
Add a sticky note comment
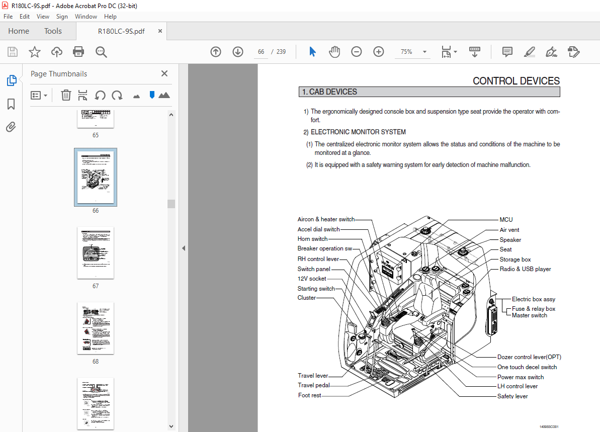[x=507, y=52]
